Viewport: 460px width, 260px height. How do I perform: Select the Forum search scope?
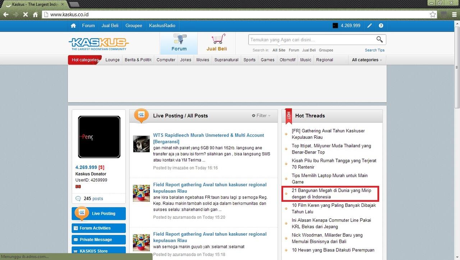[x=294, y=50]
